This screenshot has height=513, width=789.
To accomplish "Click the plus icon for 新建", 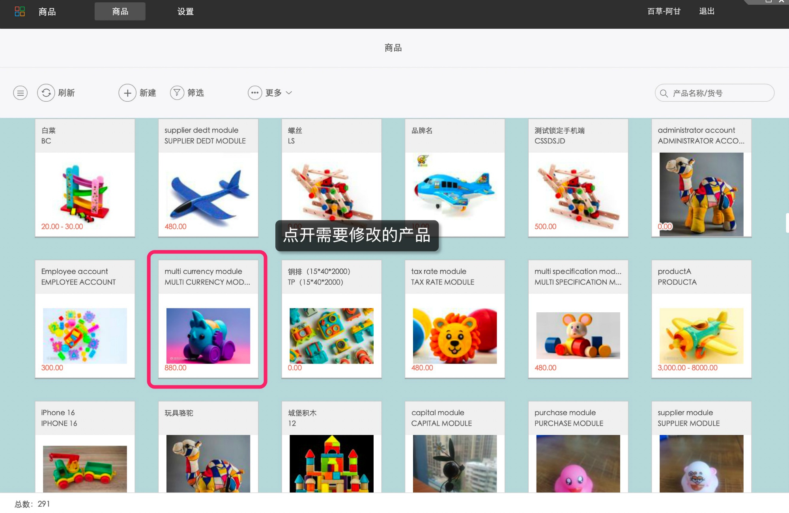I will tap(127, 93).
